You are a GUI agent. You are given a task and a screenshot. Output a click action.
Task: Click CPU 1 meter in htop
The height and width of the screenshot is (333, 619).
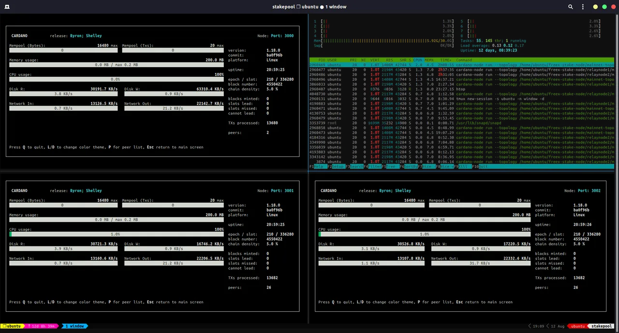(384, 21)
